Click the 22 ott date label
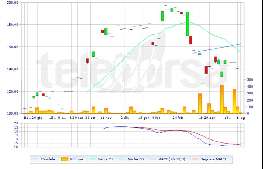Image resolution: width=263 pixels, height=169 pixels. click(x=90, y=118)
